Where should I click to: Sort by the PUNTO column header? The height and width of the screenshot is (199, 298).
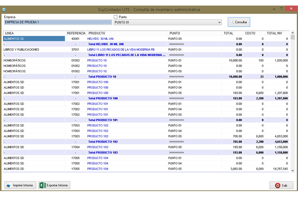tap(194, 33)
